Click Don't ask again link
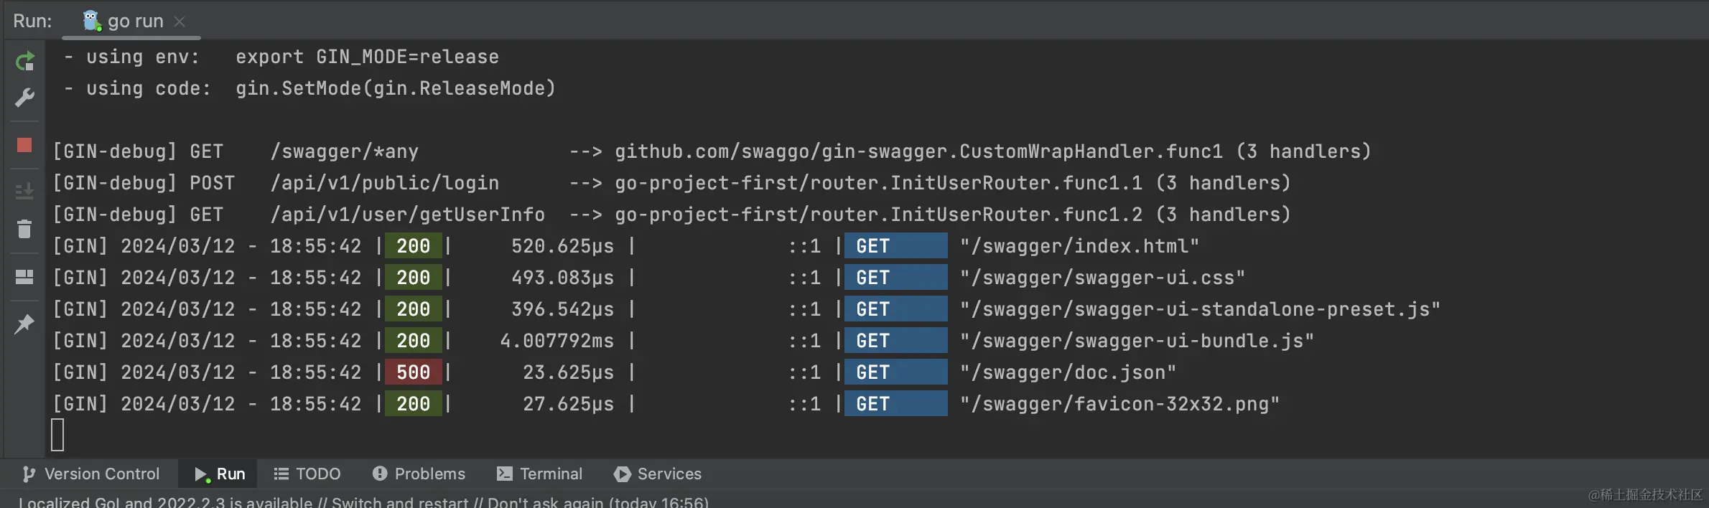Image resolution: width=1709 pixels, height=508 pixels. (546, 502)
